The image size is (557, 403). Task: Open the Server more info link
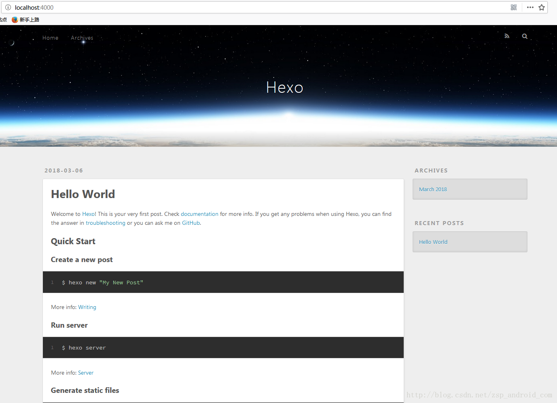tap(86, 373)
